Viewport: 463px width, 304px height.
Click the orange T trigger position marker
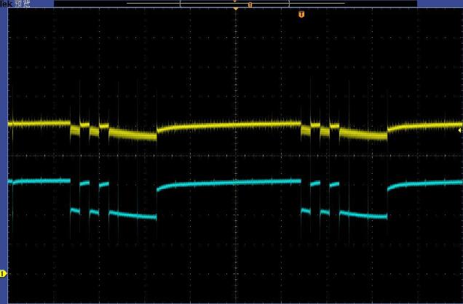coord(301,14)
